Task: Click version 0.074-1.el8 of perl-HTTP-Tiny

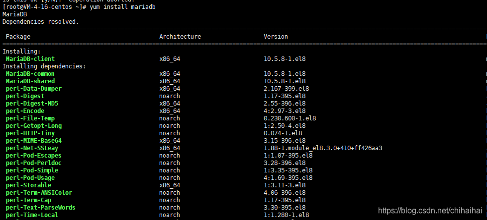Action: 283,133
